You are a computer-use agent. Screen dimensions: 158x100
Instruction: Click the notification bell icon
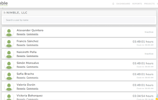(113, 4)
